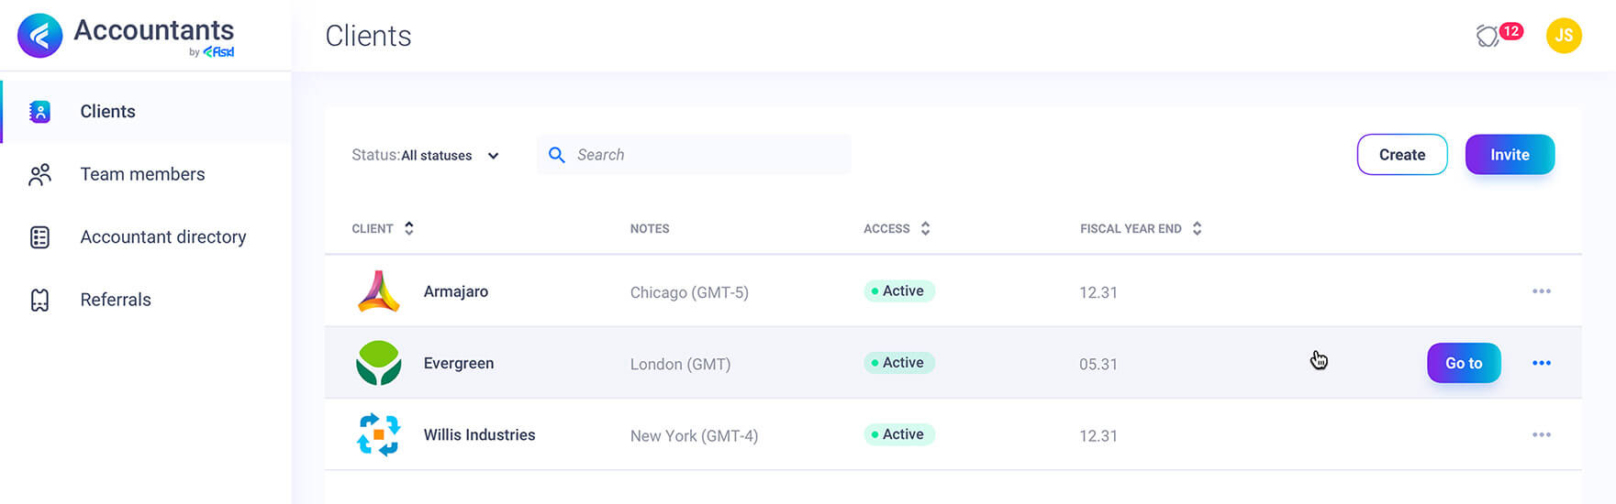Navigate to Referrals in sidebar
1616x504 pixels.
tap(116, 300)
